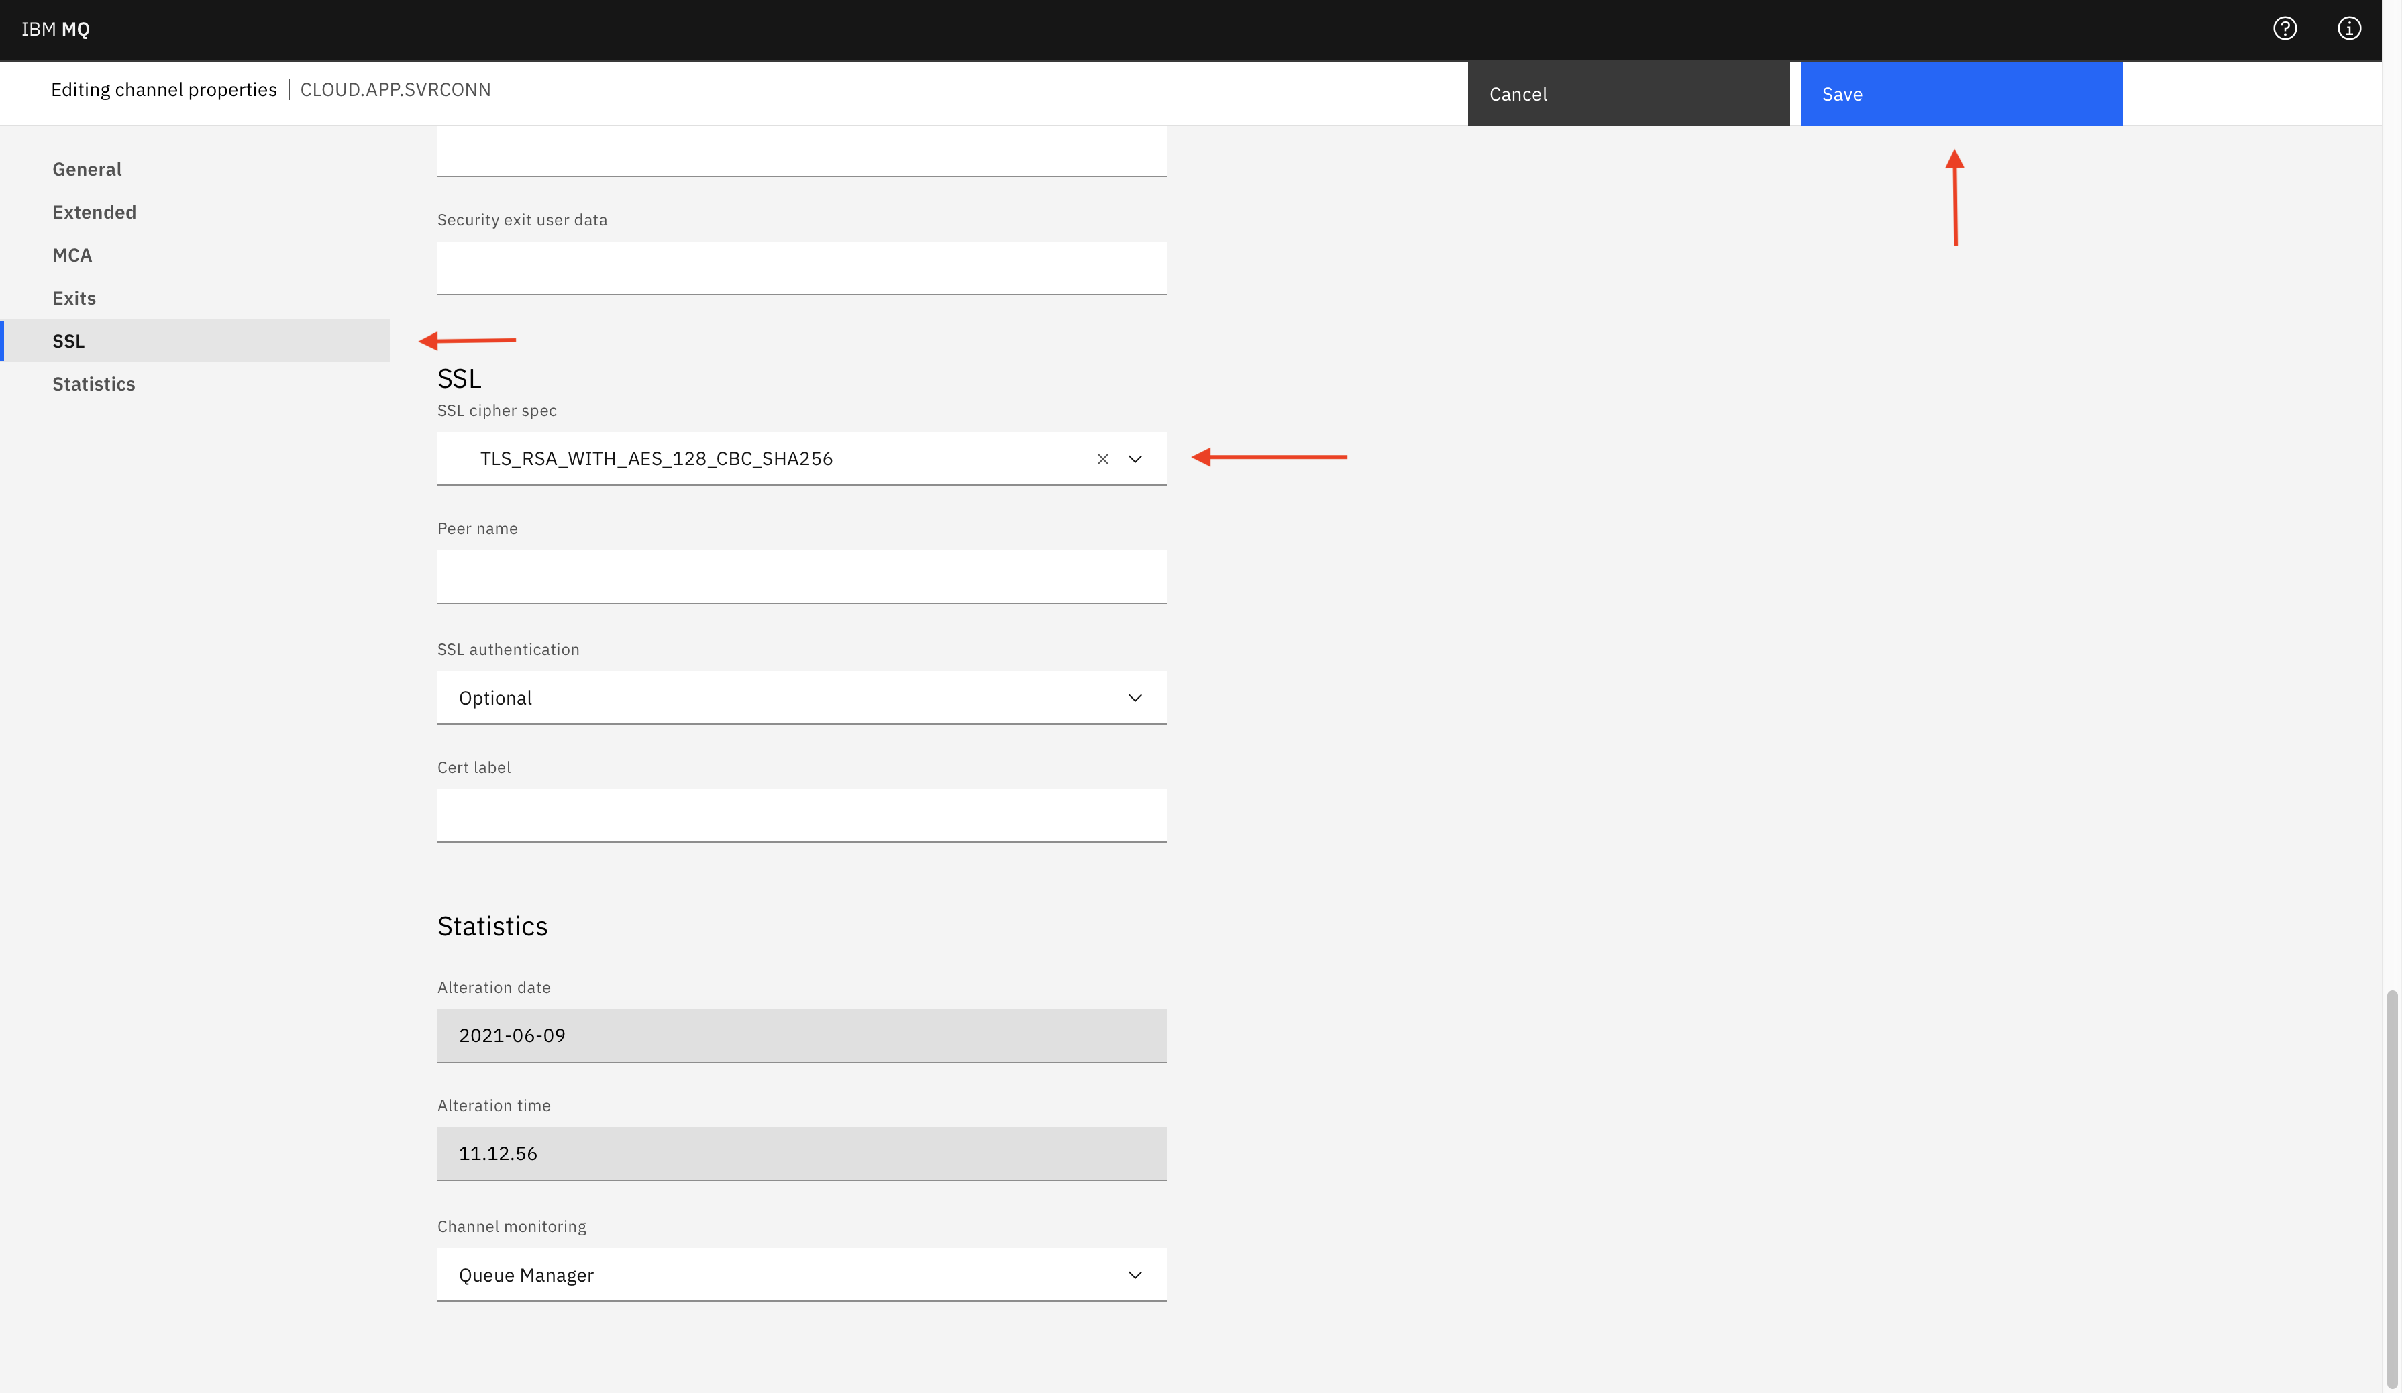
Task: Open the SSL authentication dropdown
Action: coord(800,698)
